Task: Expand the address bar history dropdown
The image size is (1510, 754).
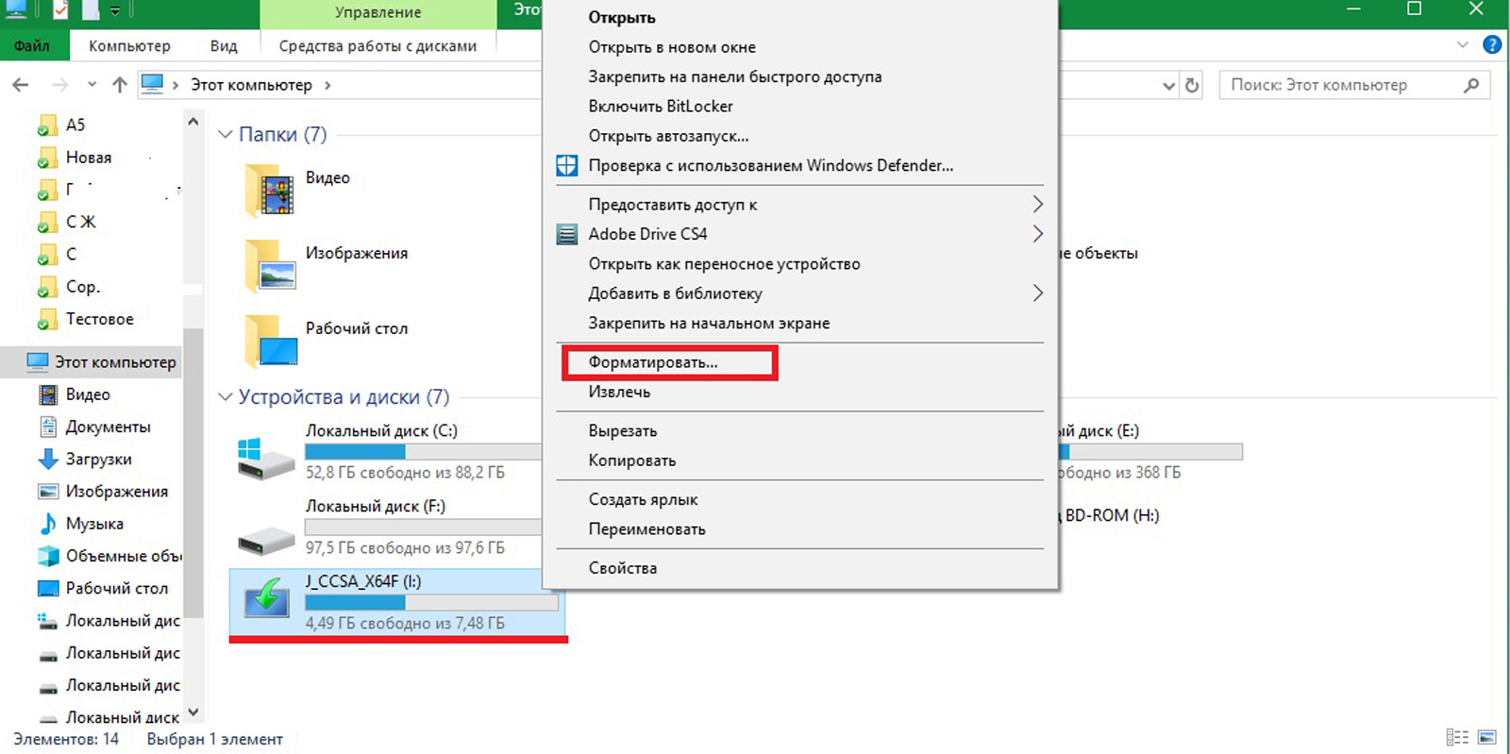Action: (x=1168, y=86)
